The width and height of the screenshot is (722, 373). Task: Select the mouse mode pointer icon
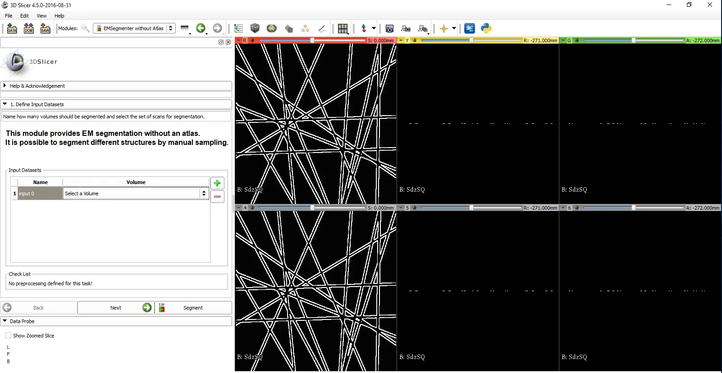click(x=364, y=28)
